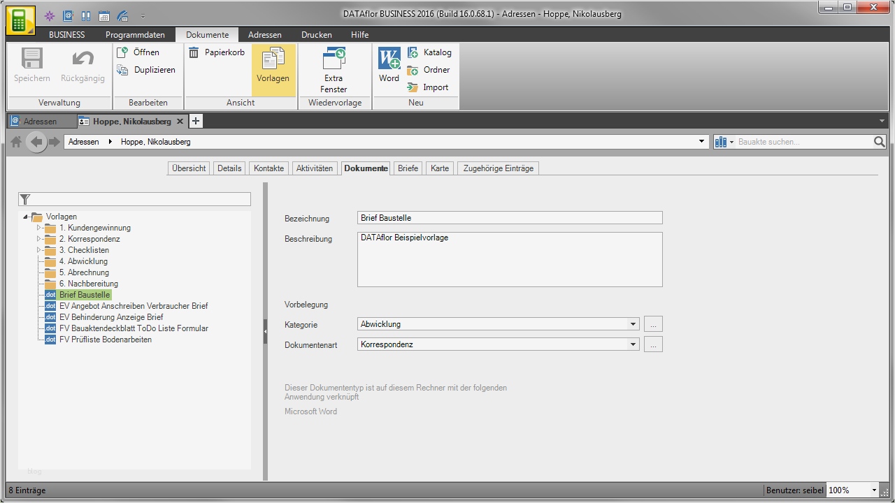Click the Papierkorb trash icon
This screenshot has width=895, height=503.
[194, 52]
